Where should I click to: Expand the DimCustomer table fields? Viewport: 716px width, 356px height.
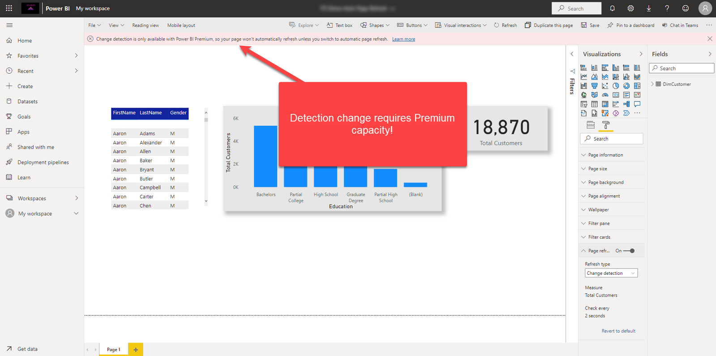(x=652, y=84)
